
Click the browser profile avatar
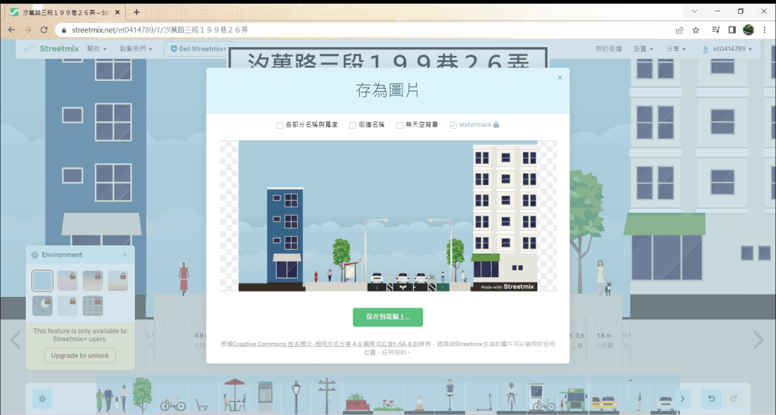[x=748, y=30]
